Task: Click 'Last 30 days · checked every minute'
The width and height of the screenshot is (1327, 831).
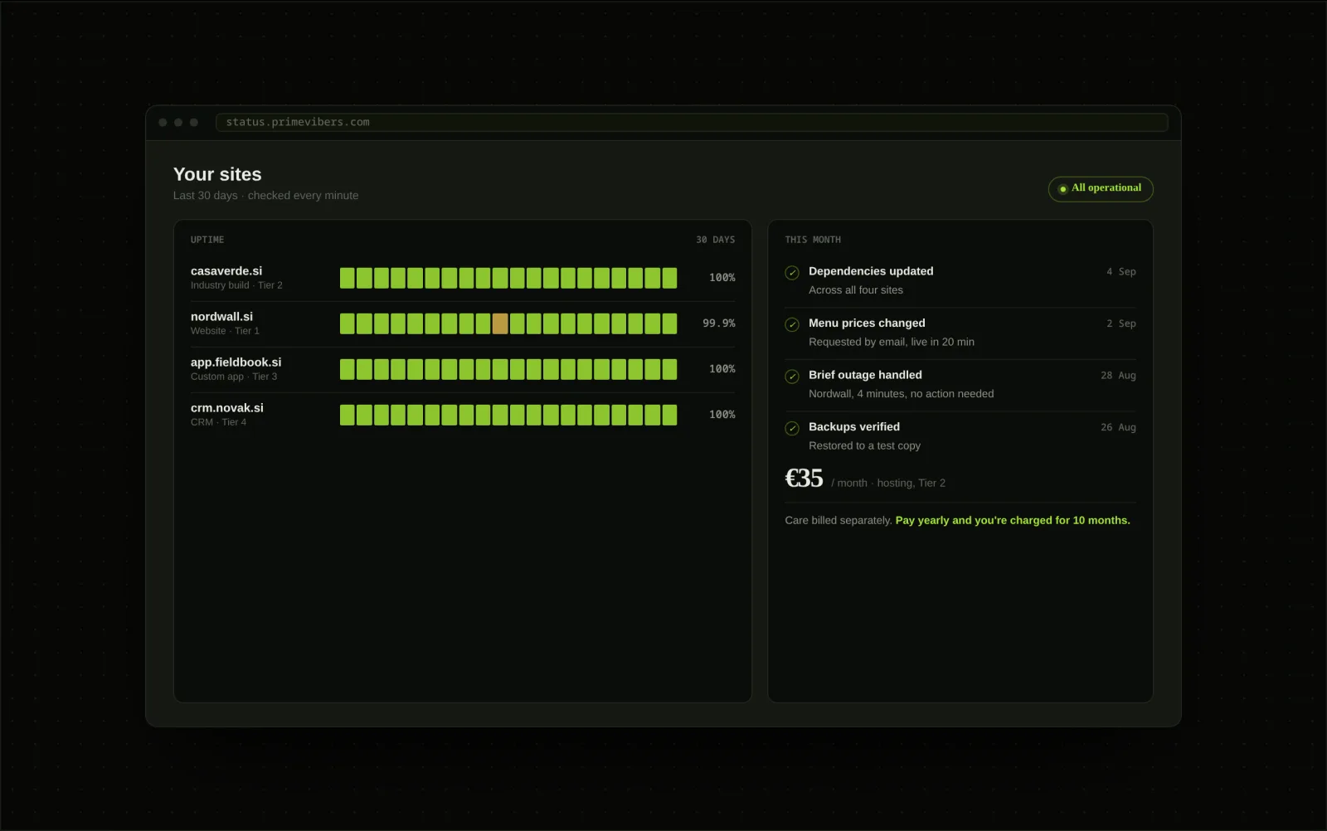Action: click(265, 196)
